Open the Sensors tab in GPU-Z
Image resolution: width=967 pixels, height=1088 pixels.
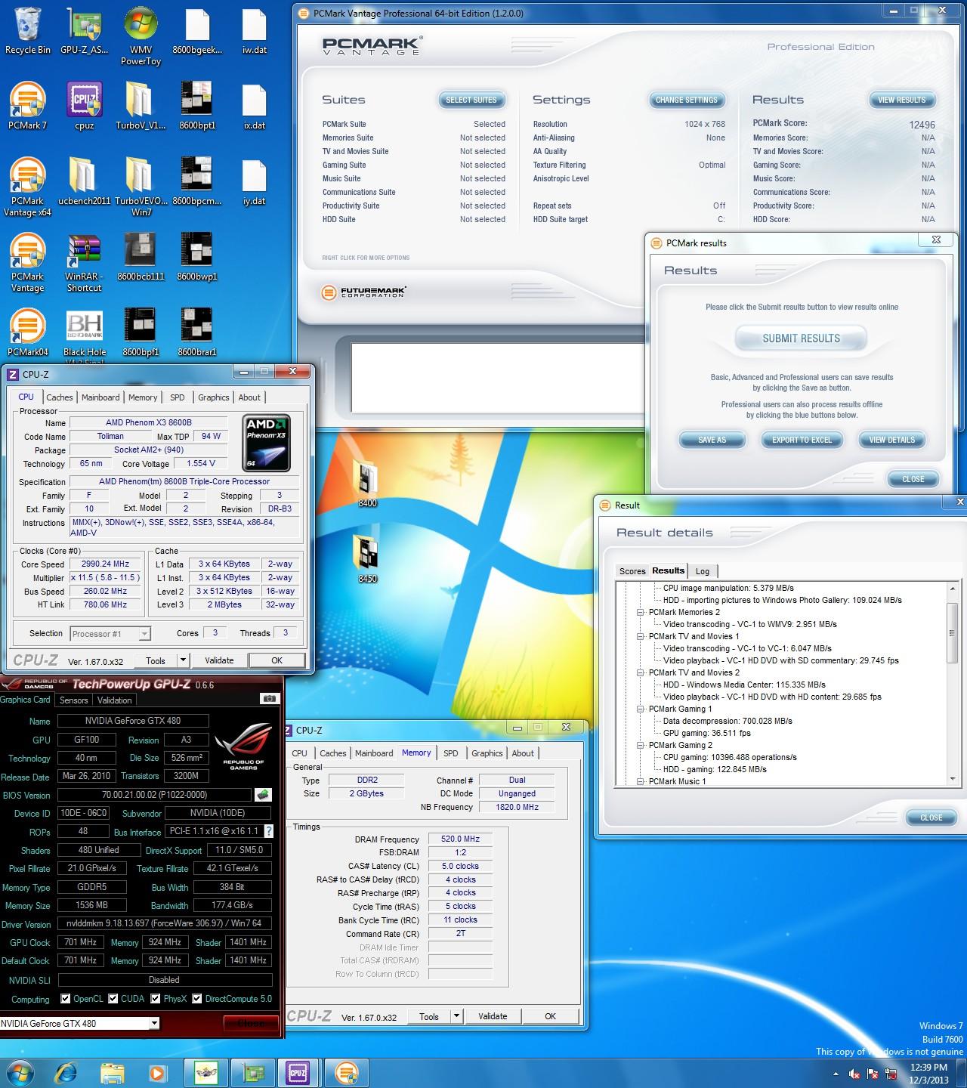tap(74, 700)
